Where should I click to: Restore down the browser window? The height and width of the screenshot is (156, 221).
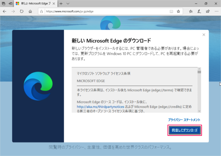(x=206, y=4)
